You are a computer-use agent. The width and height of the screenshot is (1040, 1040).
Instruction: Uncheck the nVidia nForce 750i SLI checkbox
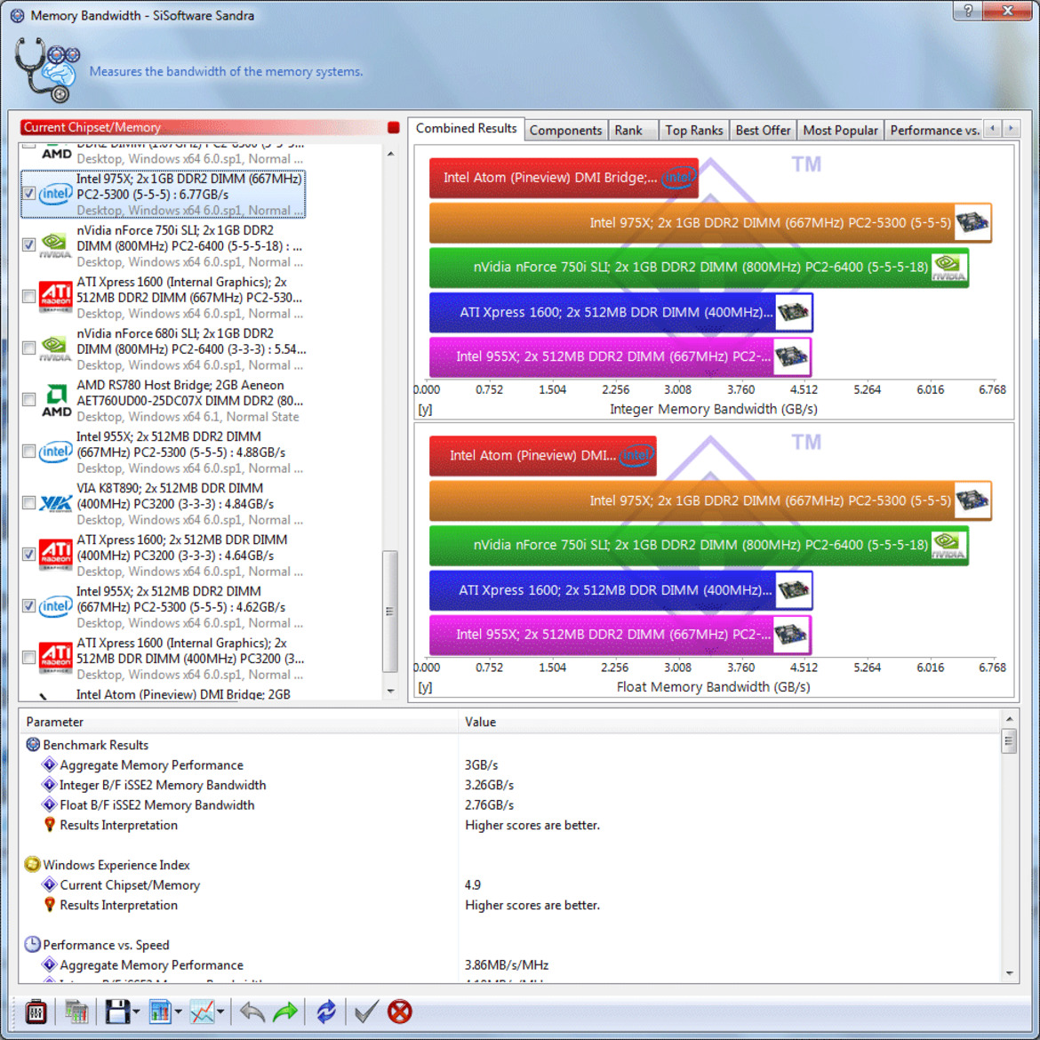pos(28,244)
